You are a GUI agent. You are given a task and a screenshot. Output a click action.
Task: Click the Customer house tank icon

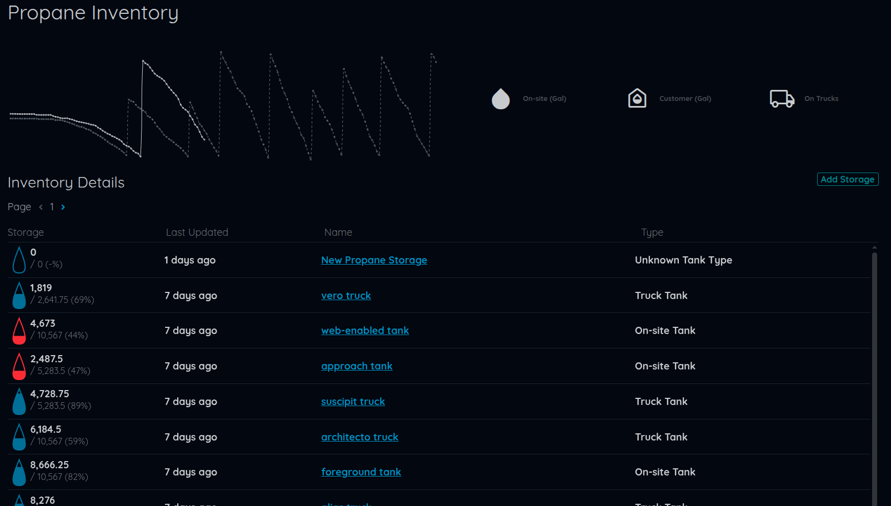(x=637, y=98)
